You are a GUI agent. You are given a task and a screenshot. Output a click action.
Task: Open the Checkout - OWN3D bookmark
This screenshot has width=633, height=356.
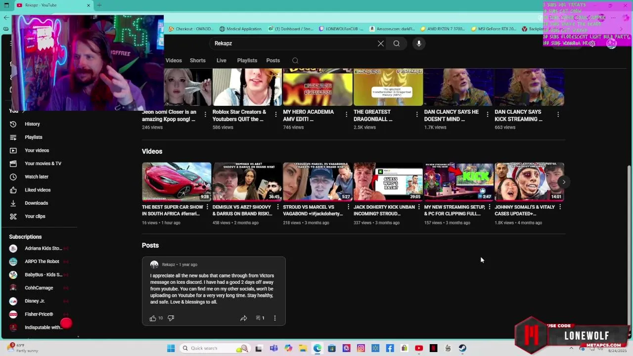tap(191, 29)
